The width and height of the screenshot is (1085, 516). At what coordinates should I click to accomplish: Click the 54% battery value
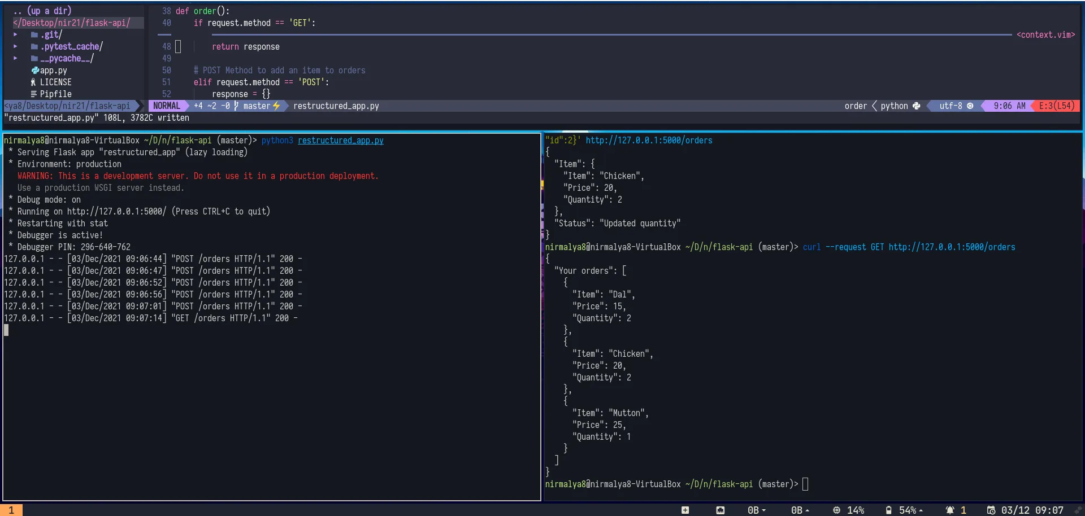[x=908, y=510]
